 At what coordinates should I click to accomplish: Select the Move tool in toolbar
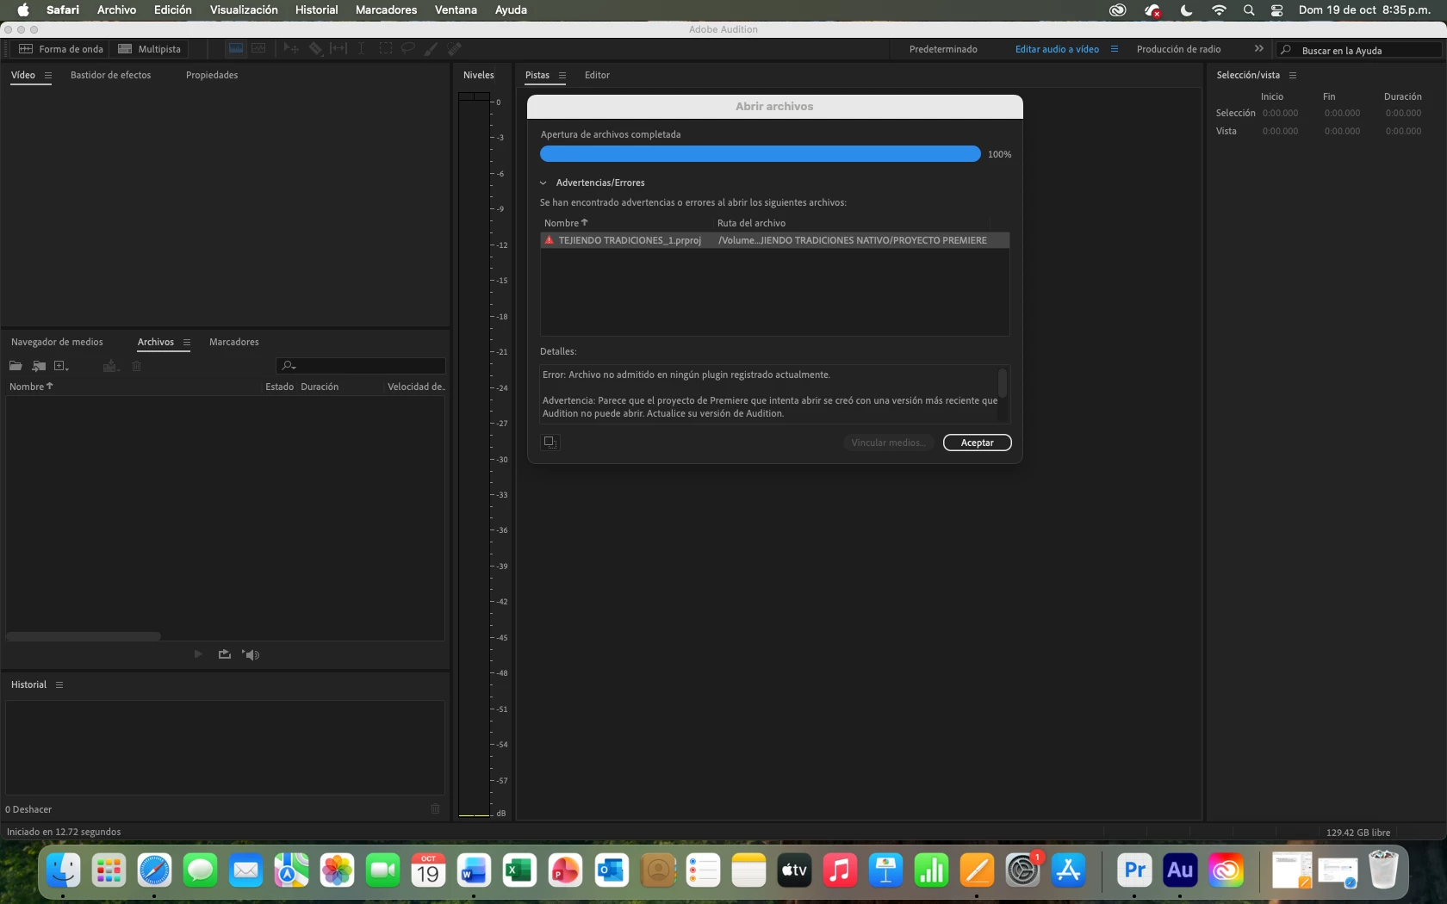point(291,49)
